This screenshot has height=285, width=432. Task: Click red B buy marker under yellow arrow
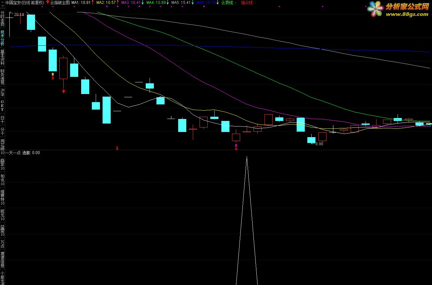pyautogui.click(x=53, y=78)
